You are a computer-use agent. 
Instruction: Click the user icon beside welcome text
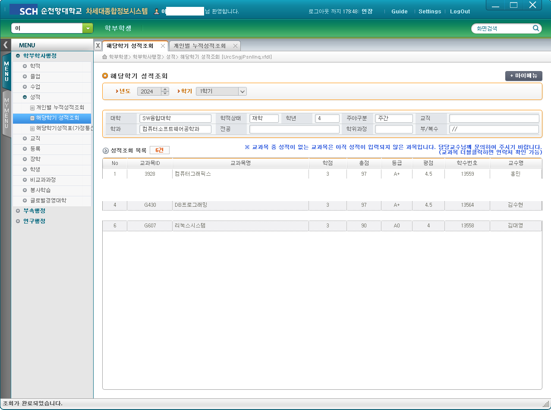click(157, 12)
